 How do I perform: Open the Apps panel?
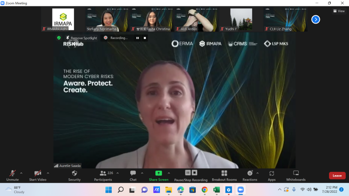pos(271,174)
